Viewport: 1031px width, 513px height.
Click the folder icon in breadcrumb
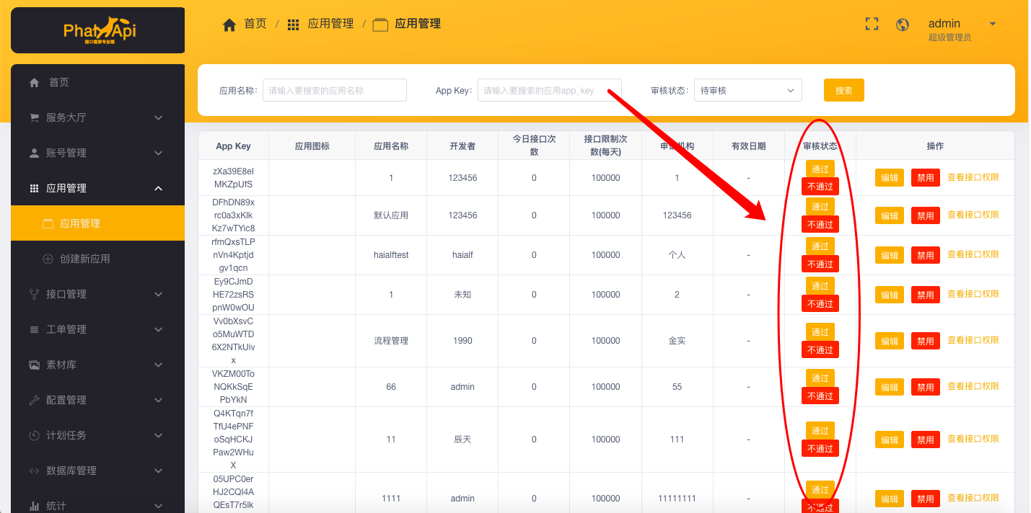pos(380,24)
